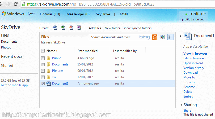Check the Pictures folder checkbox
The height and width of the screenshot is (119, 215).
43,71
